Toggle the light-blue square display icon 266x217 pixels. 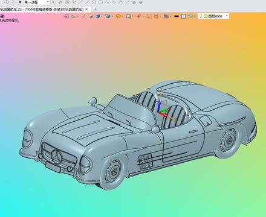tap(183, 16)
